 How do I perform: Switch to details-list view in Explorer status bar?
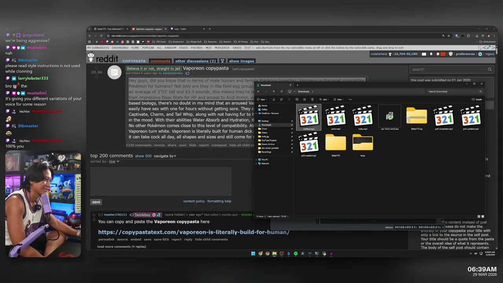pyautogui.click(x=479, y=216)
